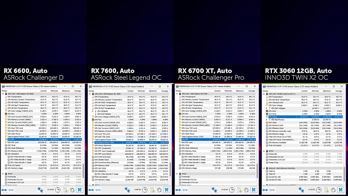Screen dimensions: 348x196
Task: Collapse the GPU sensor group in RX 6600 window
Action: pos(3,94)
